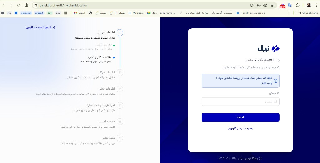
Task: Click the ادامه continue button
Action: [x=240, y=117]
